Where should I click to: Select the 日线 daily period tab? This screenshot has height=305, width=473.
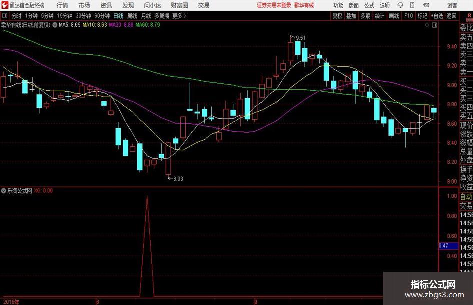pos(118,16)
